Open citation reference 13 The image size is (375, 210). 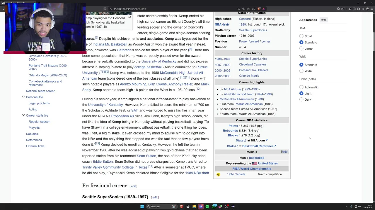(x=97, y=143)
